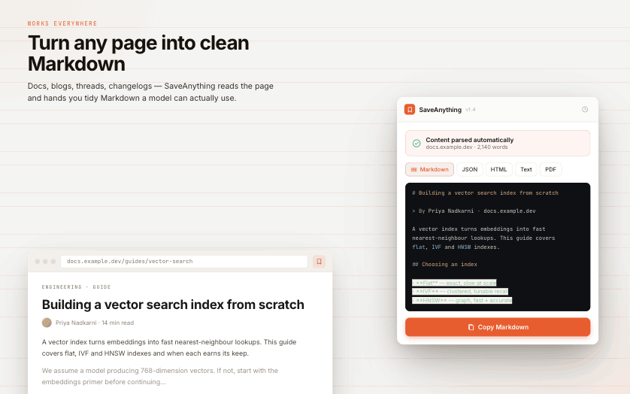The image size is (630, 394).
Task: Click the SaveAnything title text in panel header
Action: pos(440,110)
